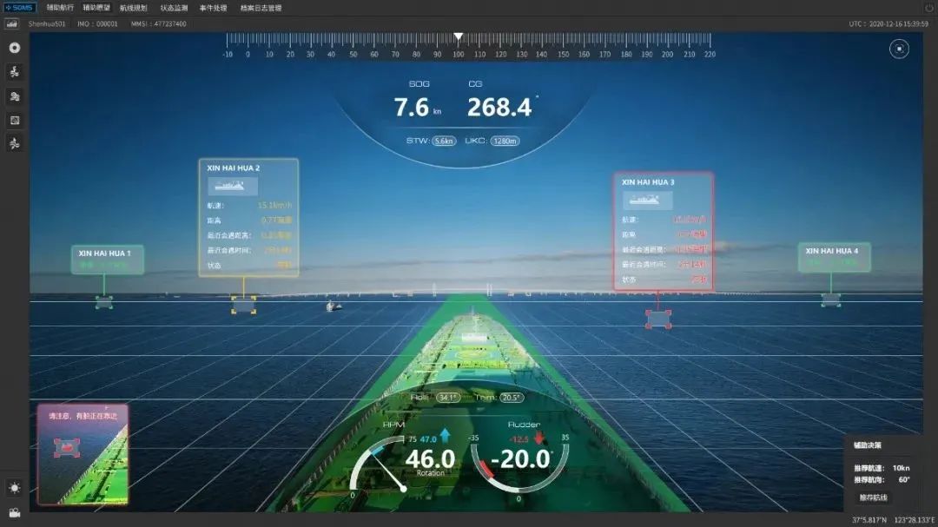Expand the XIN HAI HUA 4 label

pos(833,257)
